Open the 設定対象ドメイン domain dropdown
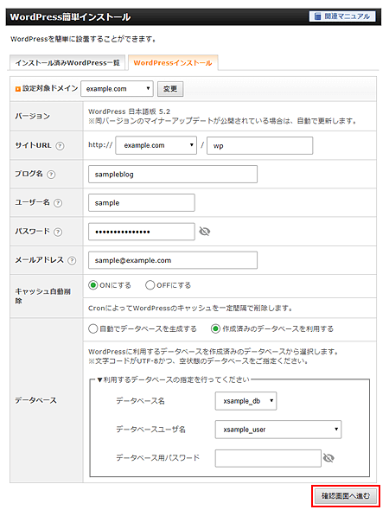 pos(117,88)
